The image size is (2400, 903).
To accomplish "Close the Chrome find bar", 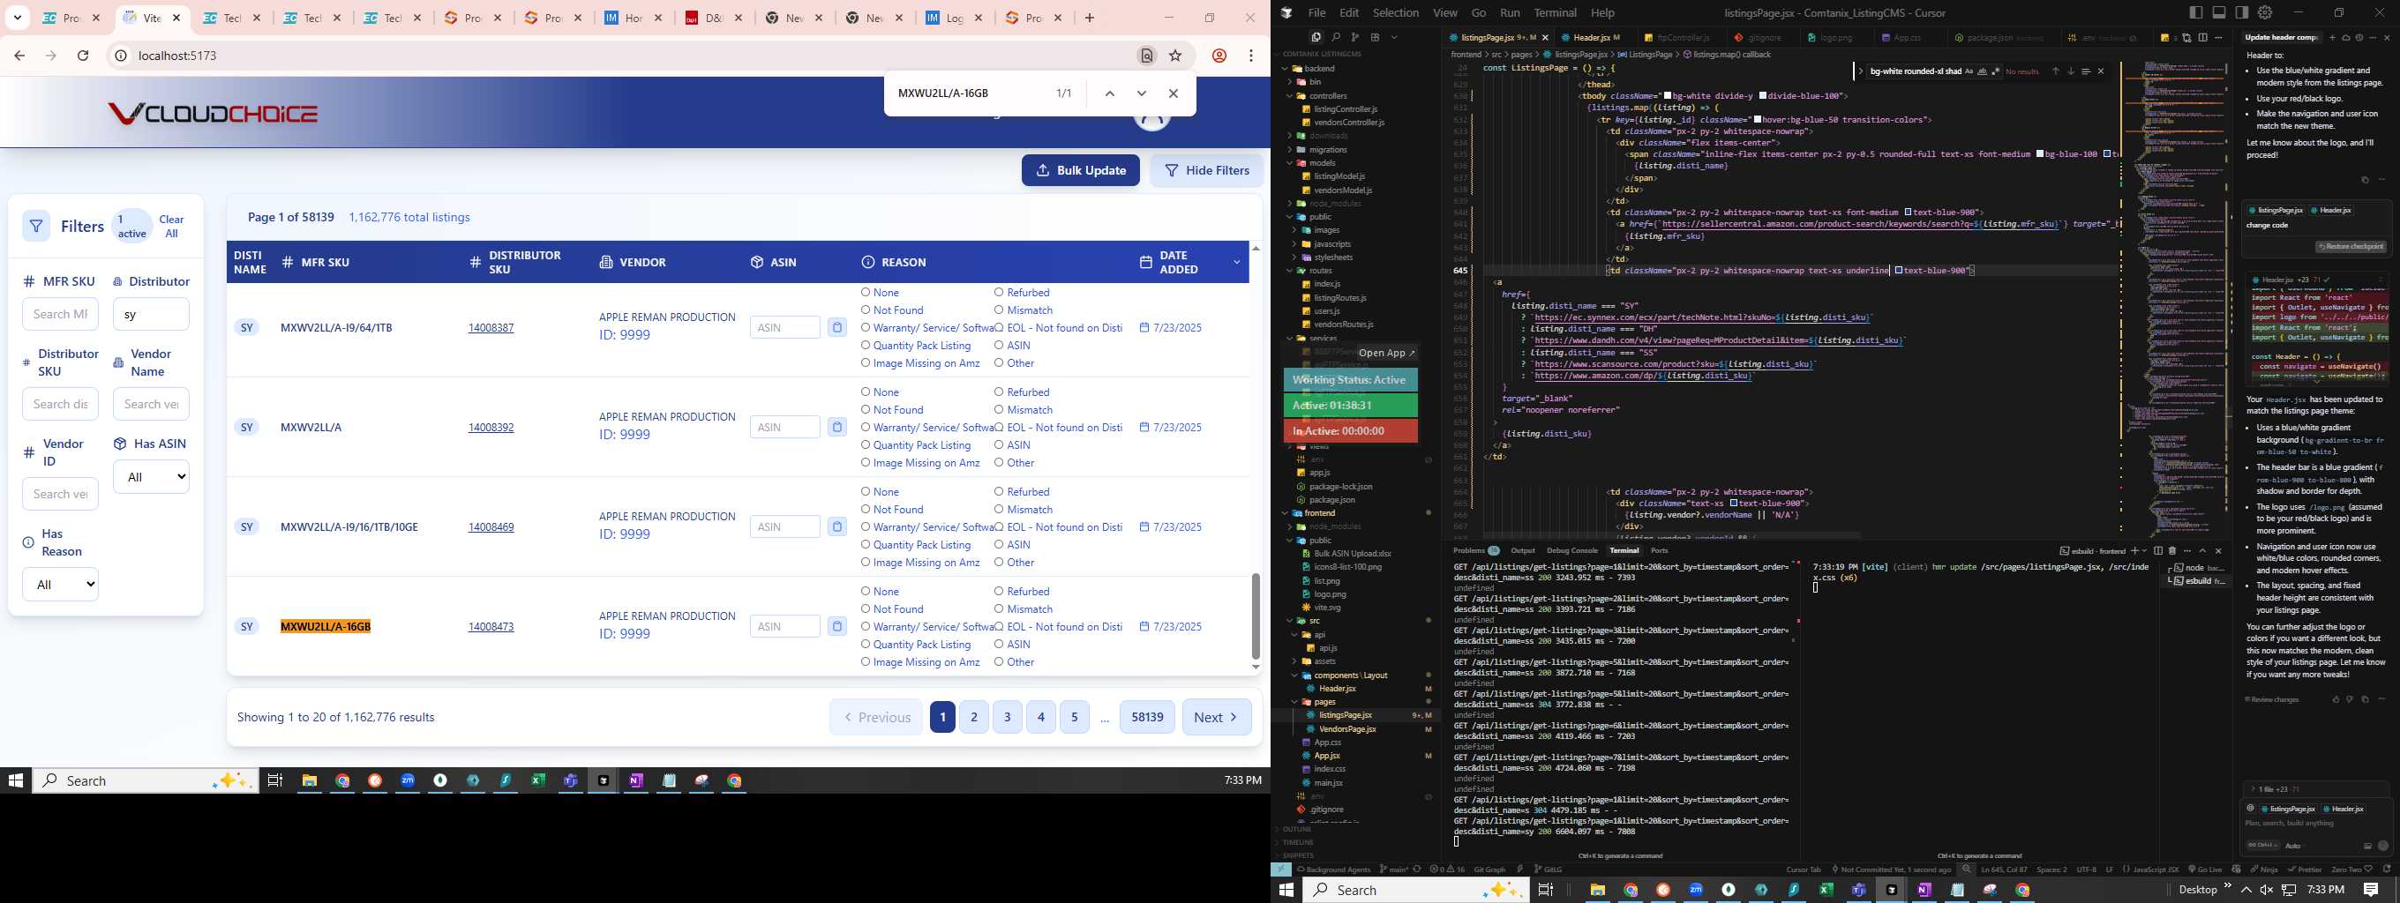I will (1173, 93).
